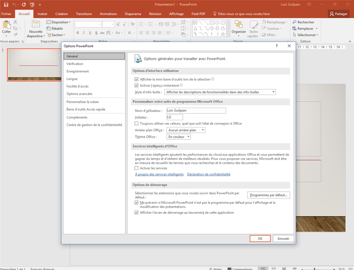Image resolution: width=354 pixels, height=270 pixels.
Task: Open the customize quick access toolbar dropdown
Action: [x=40, y=4]
